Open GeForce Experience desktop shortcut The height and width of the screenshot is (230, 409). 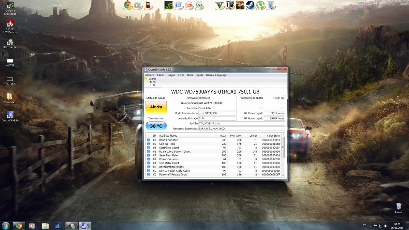tap(10, 9)
